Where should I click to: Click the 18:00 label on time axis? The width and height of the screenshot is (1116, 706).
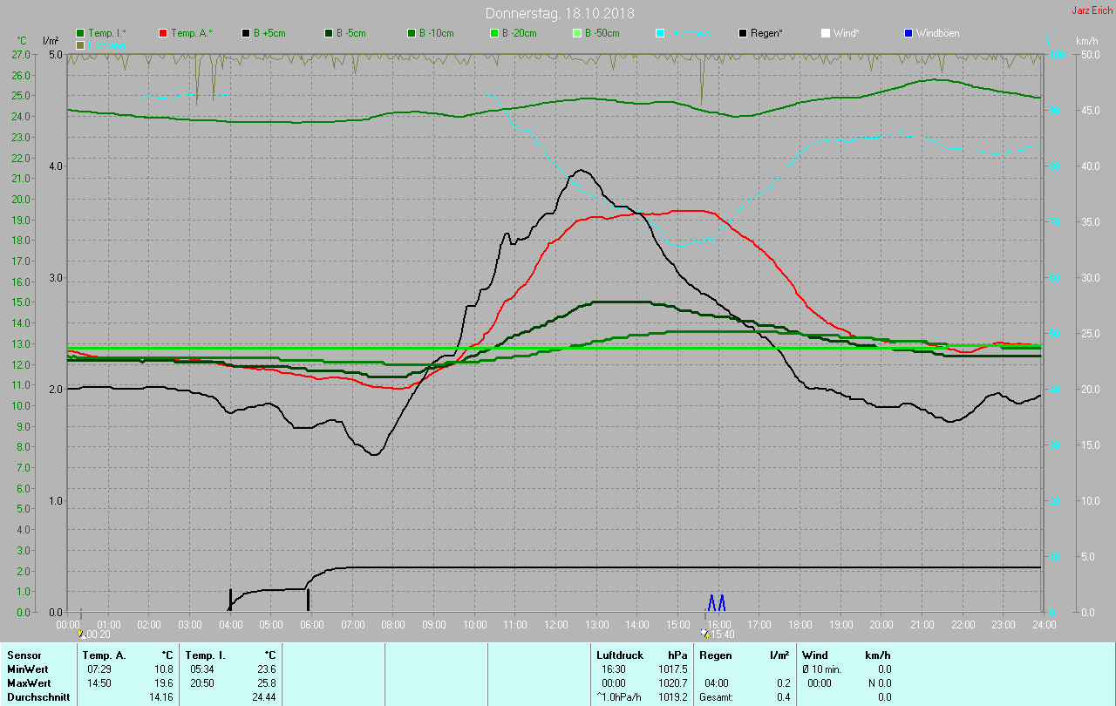[x=800, y=624]
